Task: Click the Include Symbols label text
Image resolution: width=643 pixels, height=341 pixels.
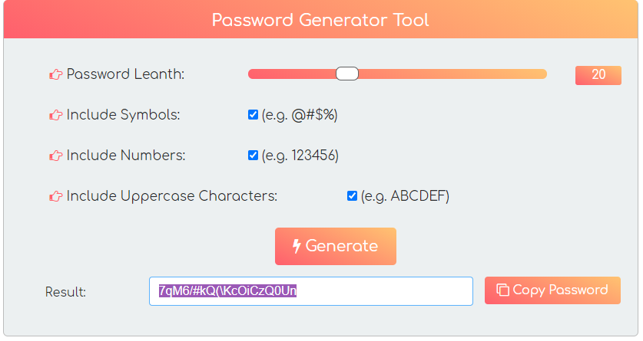Action: pyautogui.click(x=123, y=115)
